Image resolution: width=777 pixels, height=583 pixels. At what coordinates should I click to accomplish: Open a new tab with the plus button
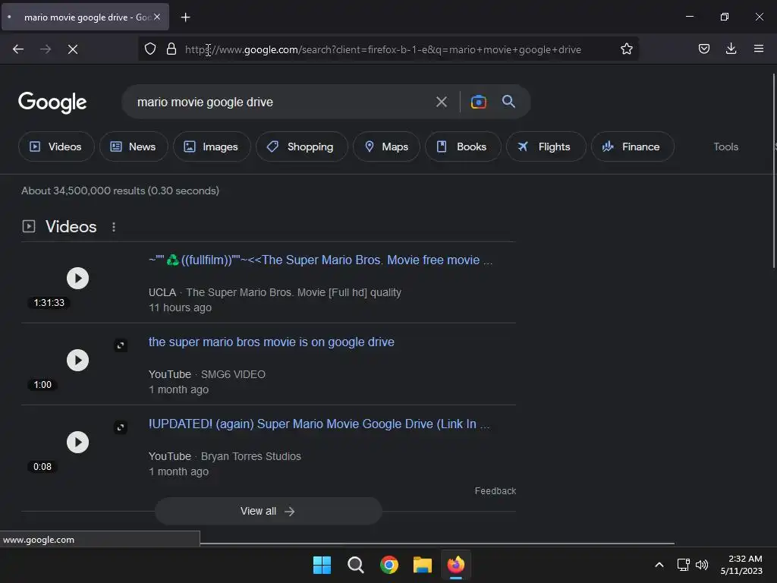185,17
